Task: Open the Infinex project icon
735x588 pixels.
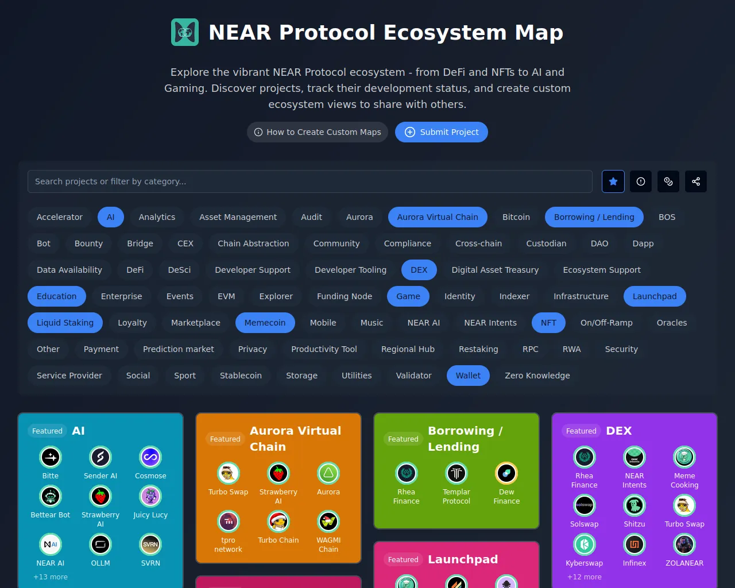Action: coord(635,544)
